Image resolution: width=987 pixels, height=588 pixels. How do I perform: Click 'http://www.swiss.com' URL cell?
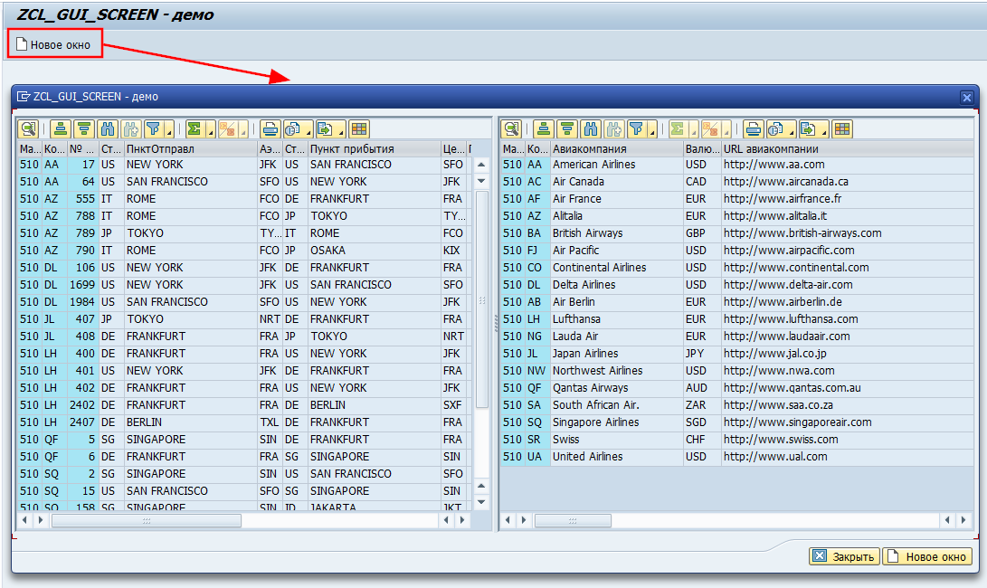click(x=847, y=440)
